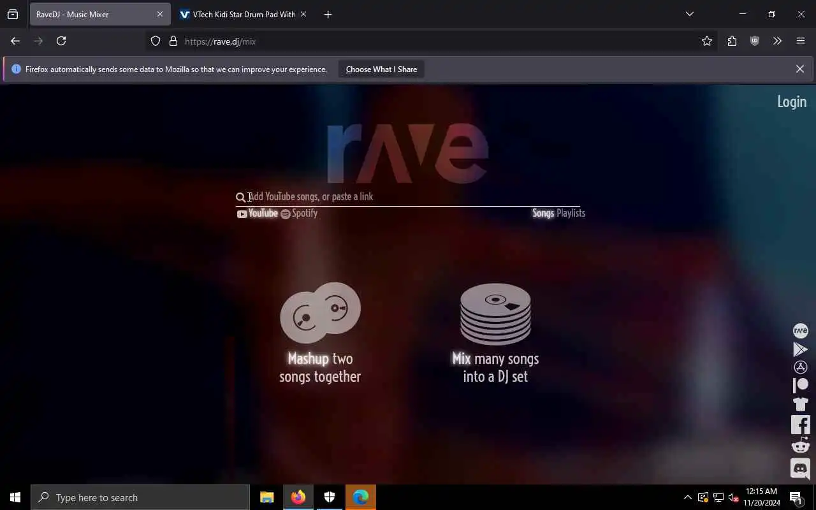The width and height of the screenshot is (816, 510).
Task: Close the VTech Kidi Star tab
Action: click(303, 14)
